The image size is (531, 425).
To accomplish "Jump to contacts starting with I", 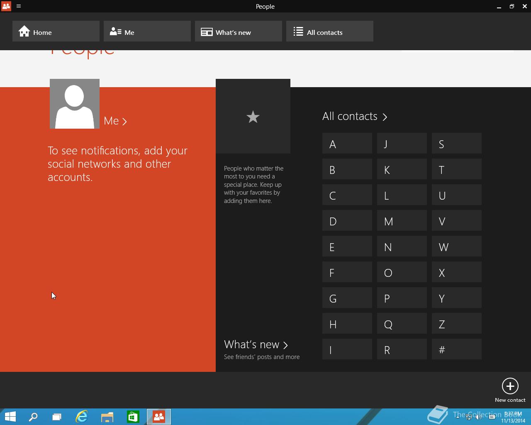I will click(347, 349).
